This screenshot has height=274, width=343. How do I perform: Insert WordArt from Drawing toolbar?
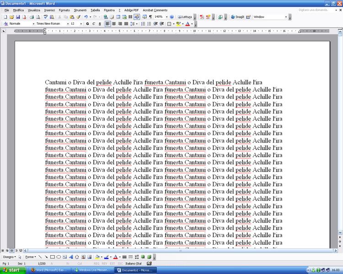tap(71, 257)
